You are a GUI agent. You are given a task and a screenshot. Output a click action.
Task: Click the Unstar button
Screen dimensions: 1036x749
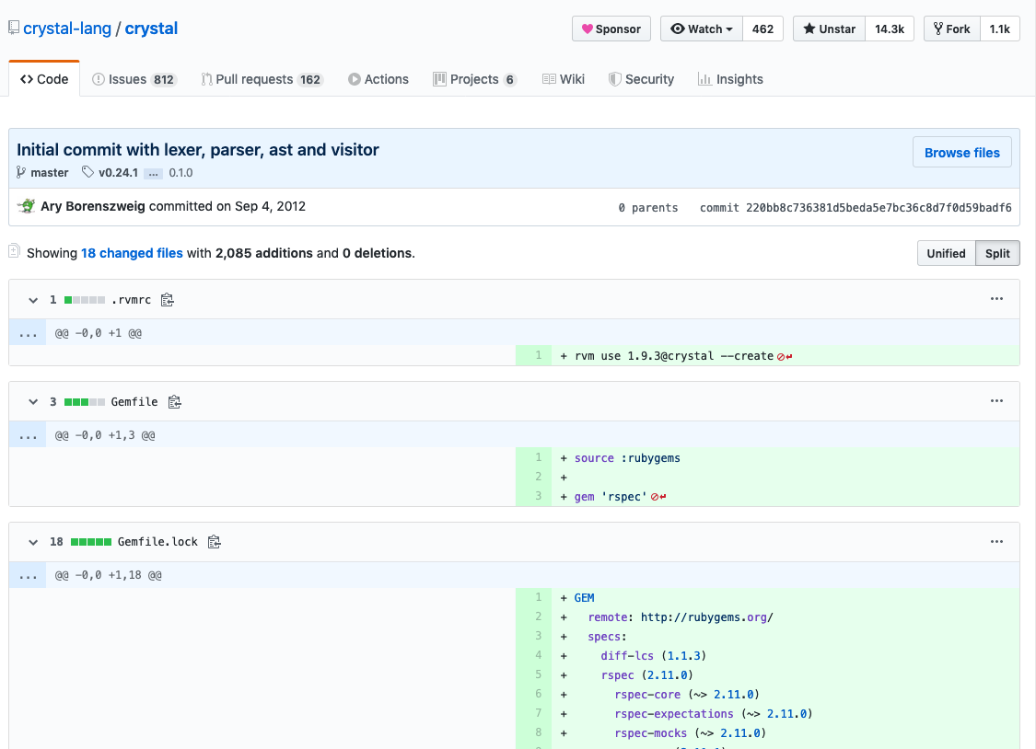[829, 29]
